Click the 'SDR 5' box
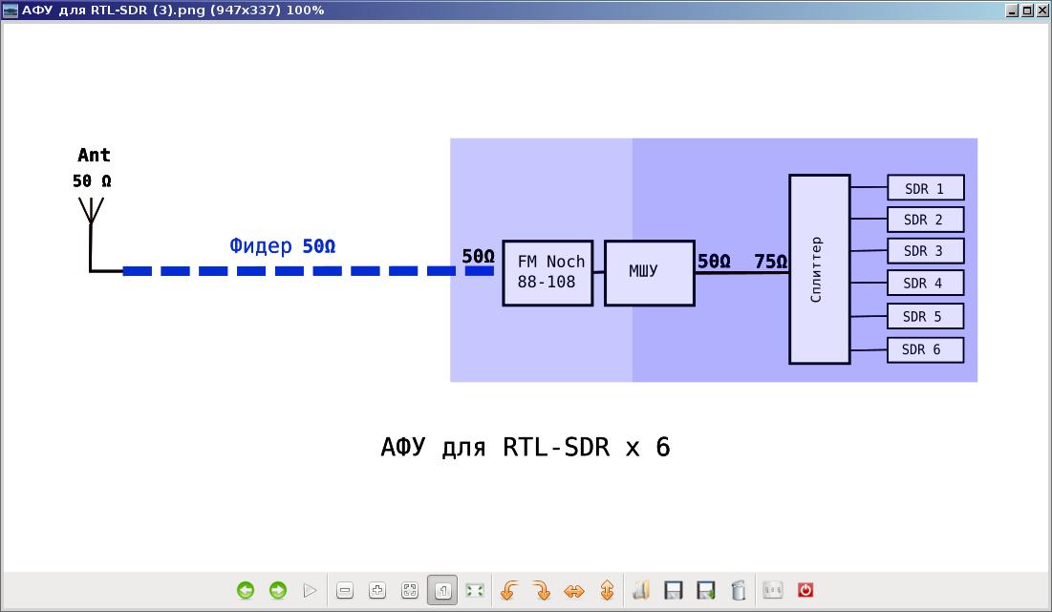The height and width of the screenshot is (612, 1052). click(x=925, y=316)
